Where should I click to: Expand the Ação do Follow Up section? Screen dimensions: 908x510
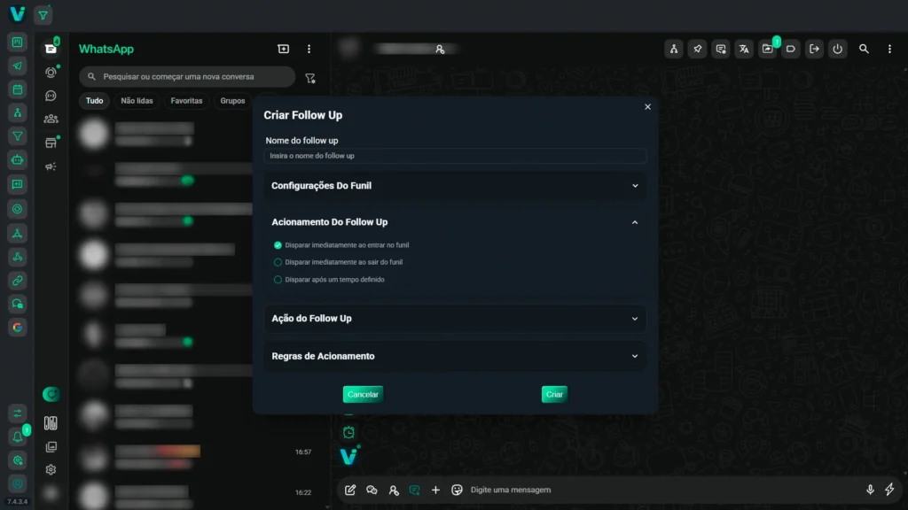[455, 319]
